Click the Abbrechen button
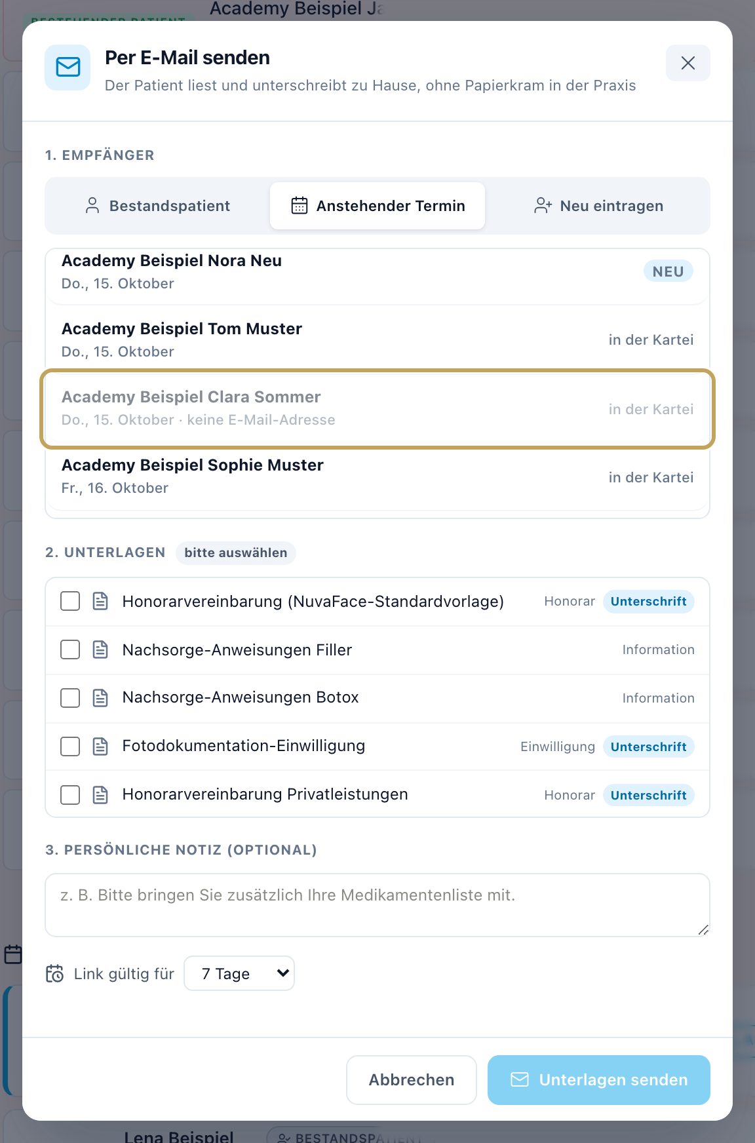Viewport: 755px width, 1143px height. [x=412, y=1079]
